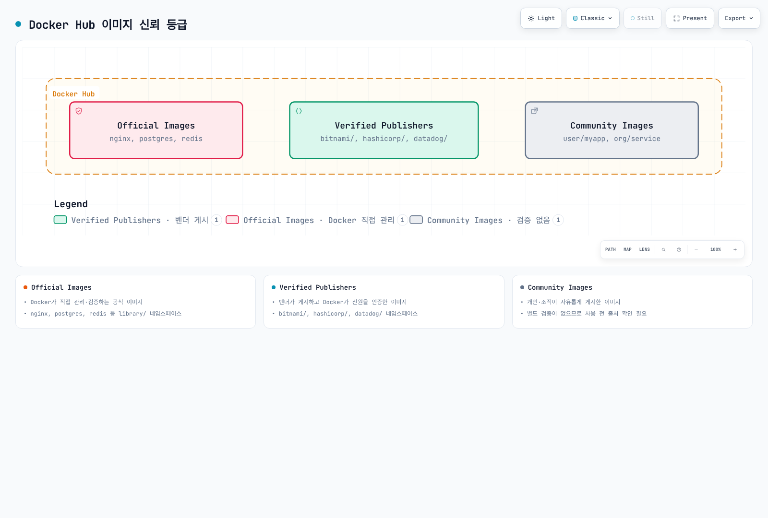Click the search magnifier icon in canvas toolbar
768x518 pixels.
tap(663, 249)
